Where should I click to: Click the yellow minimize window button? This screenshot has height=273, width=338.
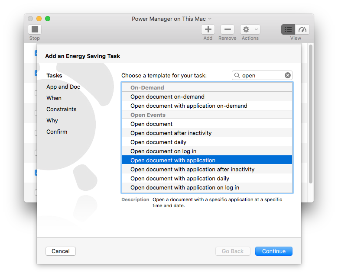point(39,19)
